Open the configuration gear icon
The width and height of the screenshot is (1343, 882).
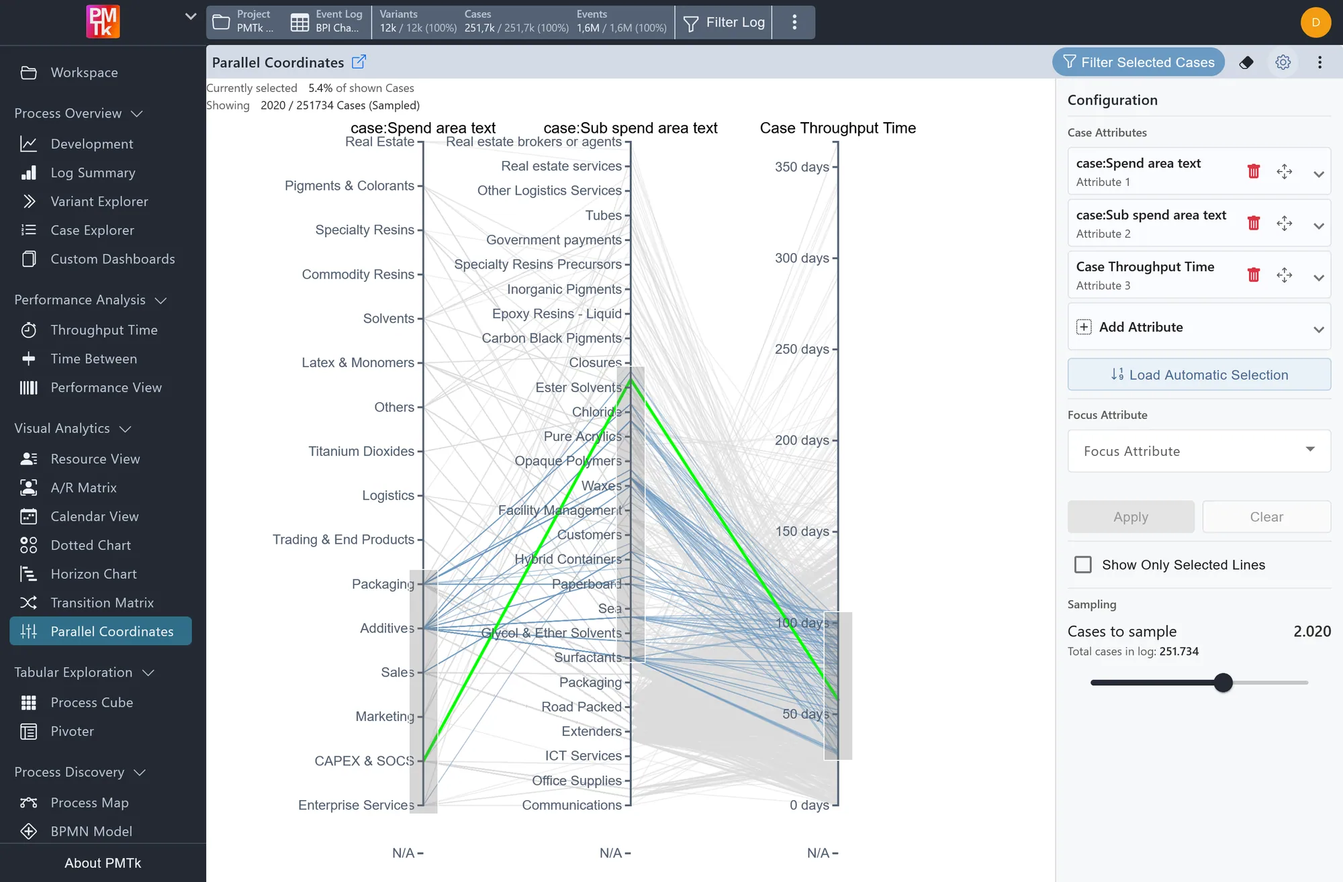[x=1283, y=62]
